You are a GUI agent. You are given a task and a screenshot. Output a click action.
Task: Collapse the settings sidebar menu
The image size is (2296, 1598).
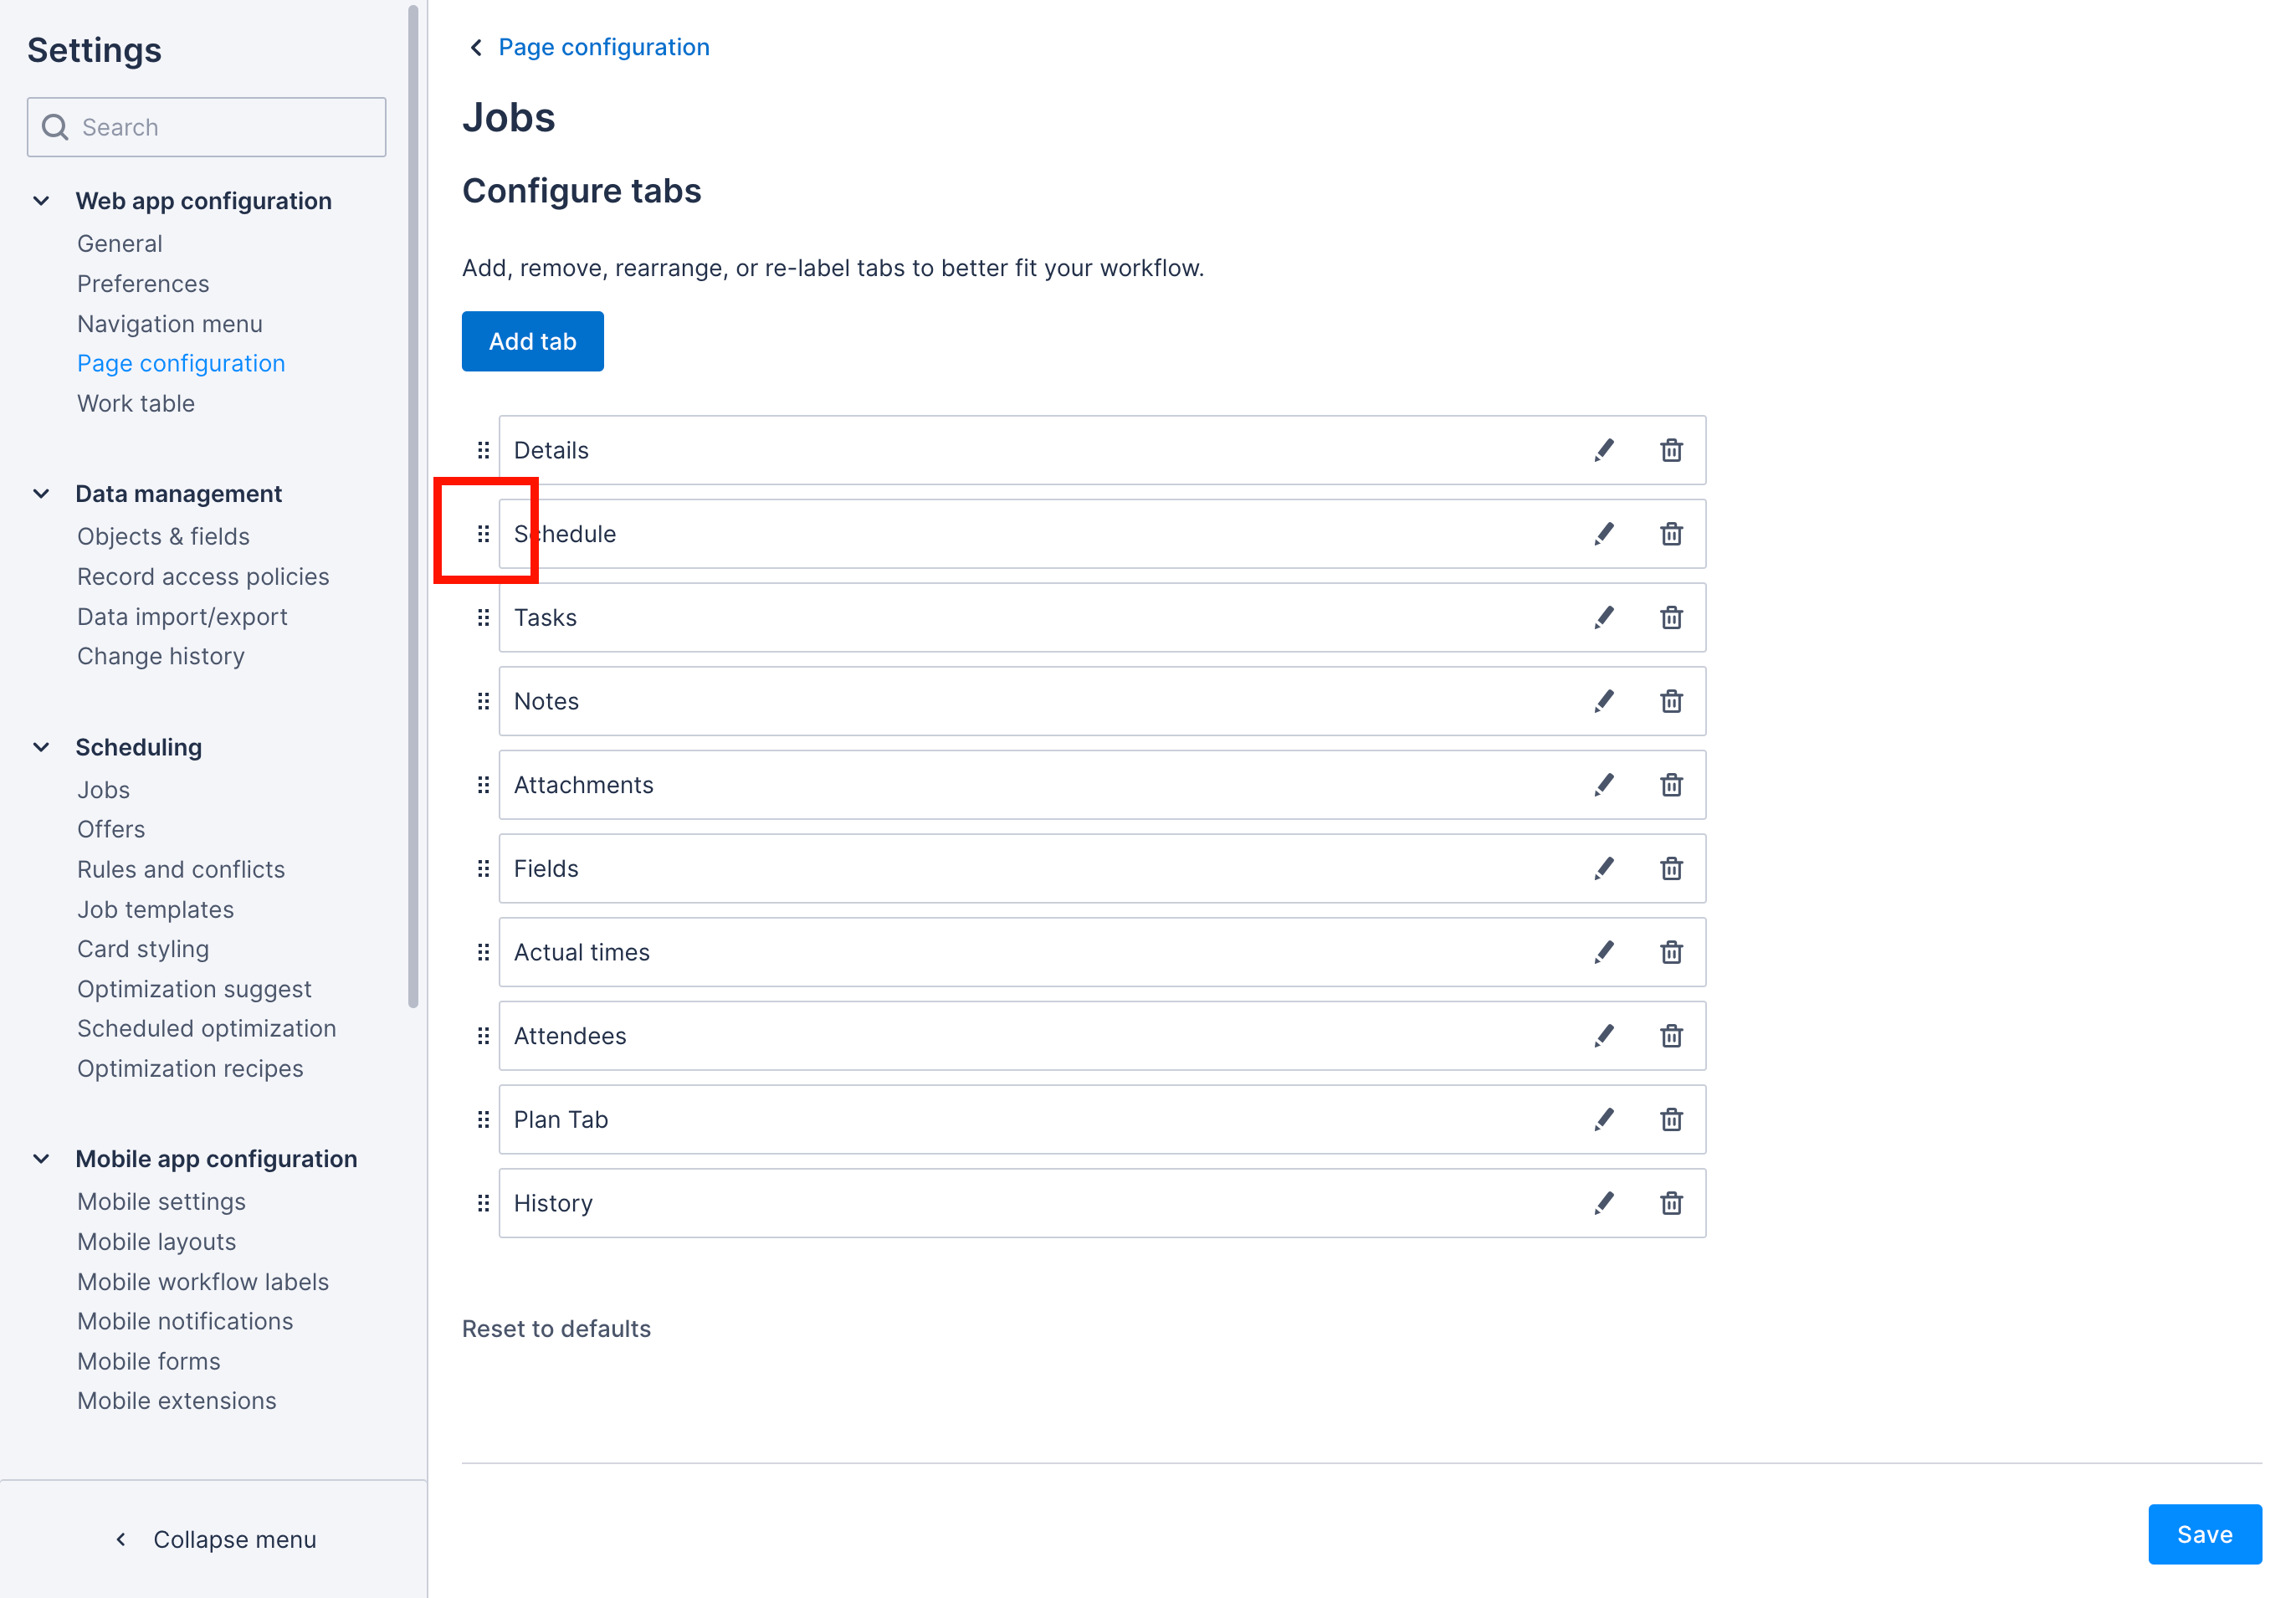215,1539
